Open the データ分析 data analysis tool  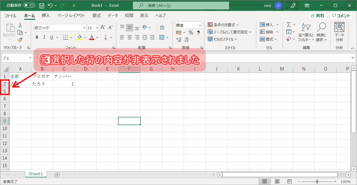click(339, 32)
